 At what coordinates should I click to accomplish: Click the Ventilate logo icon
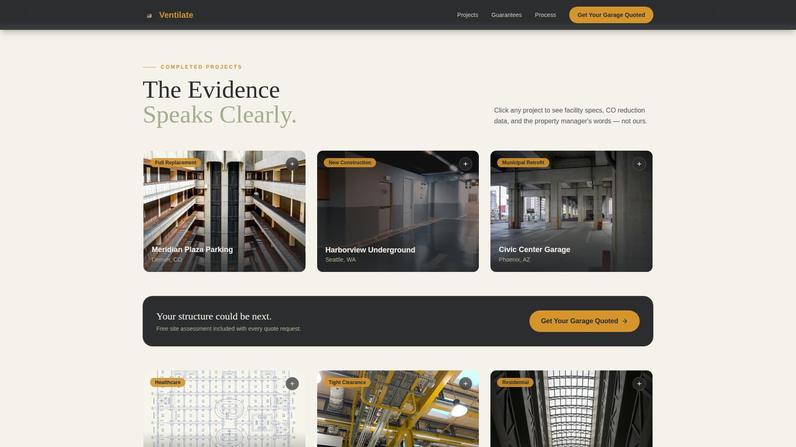click(149, 15)
